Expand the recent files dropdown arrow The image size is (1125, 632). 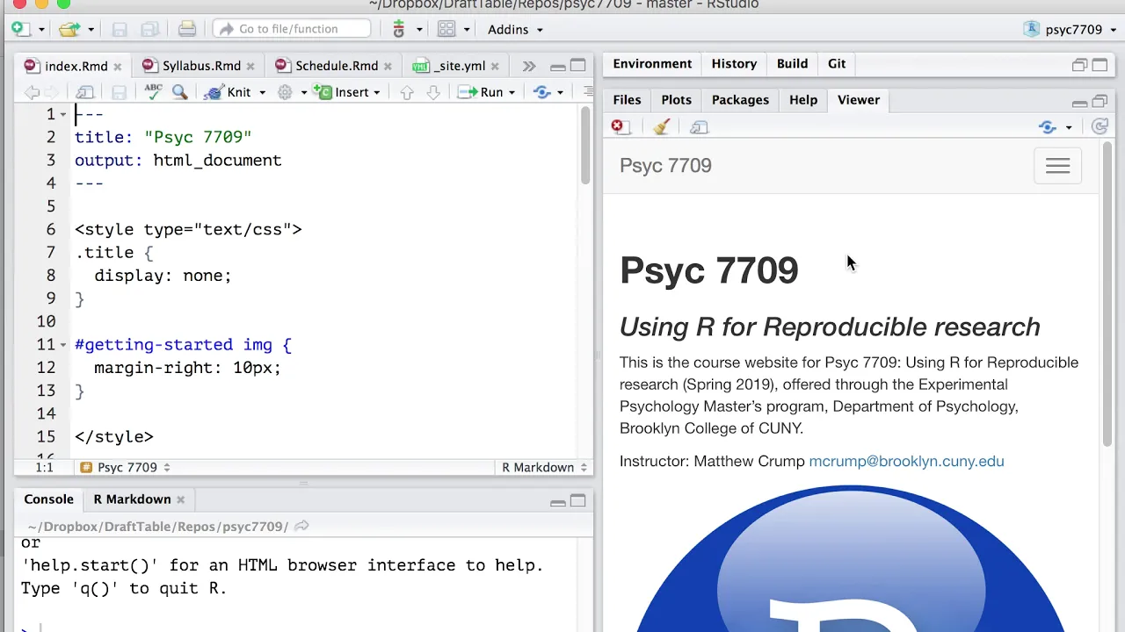(x=91, y=30)
